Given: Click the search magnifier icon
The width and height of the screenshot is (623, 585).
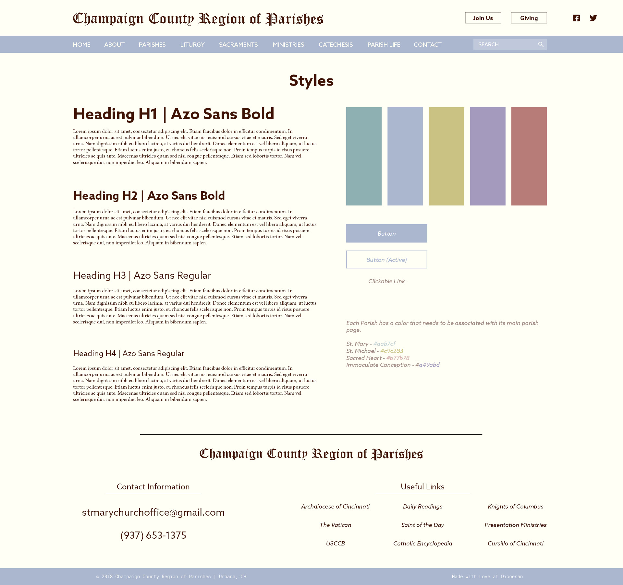Looking at the screenshot, I should coord(541,44).
